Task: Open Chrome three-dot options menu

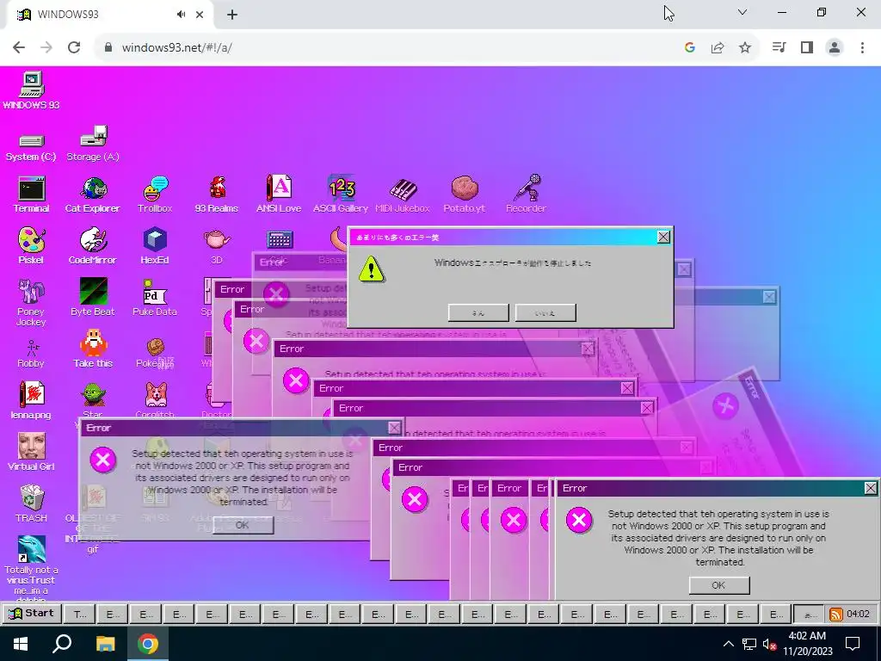Action: 862,48
